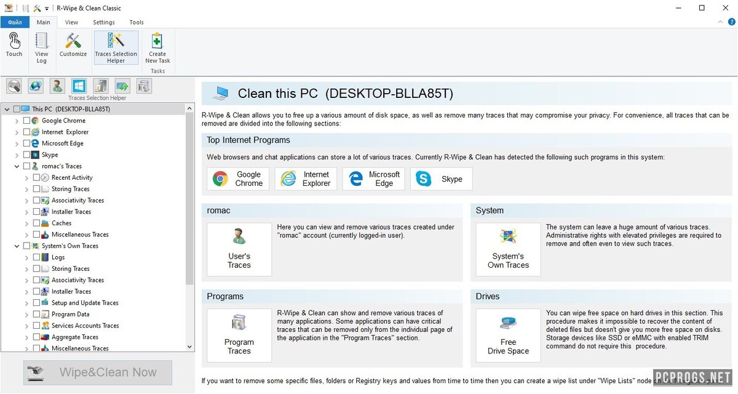738x394 pixels.
Task: Select Installer Traces under System's Own Traces
Action: [71, 291]
